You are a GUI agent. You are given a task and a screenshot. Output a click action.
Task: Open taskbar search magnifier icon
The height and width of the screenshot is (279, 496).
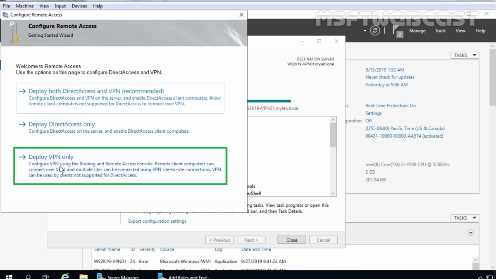[28, 277]
